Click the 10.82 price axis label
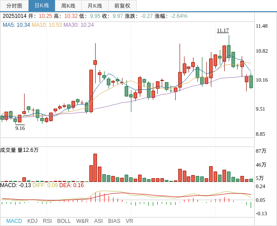Screen dimensions: 277x226 pos(262,51)
